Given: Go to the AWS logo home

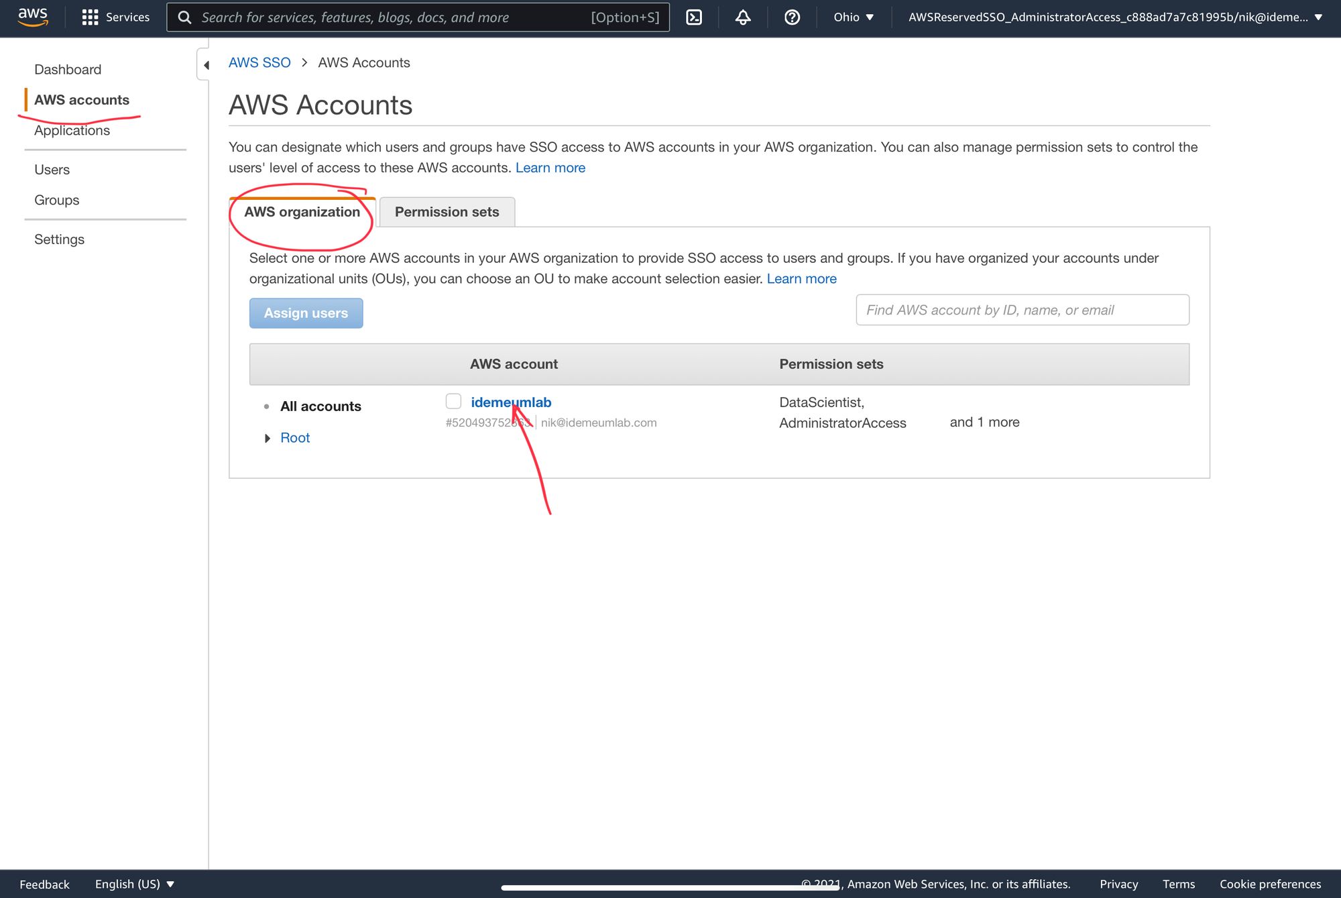Looking at the screenshot, I should [x=33, y=17].
